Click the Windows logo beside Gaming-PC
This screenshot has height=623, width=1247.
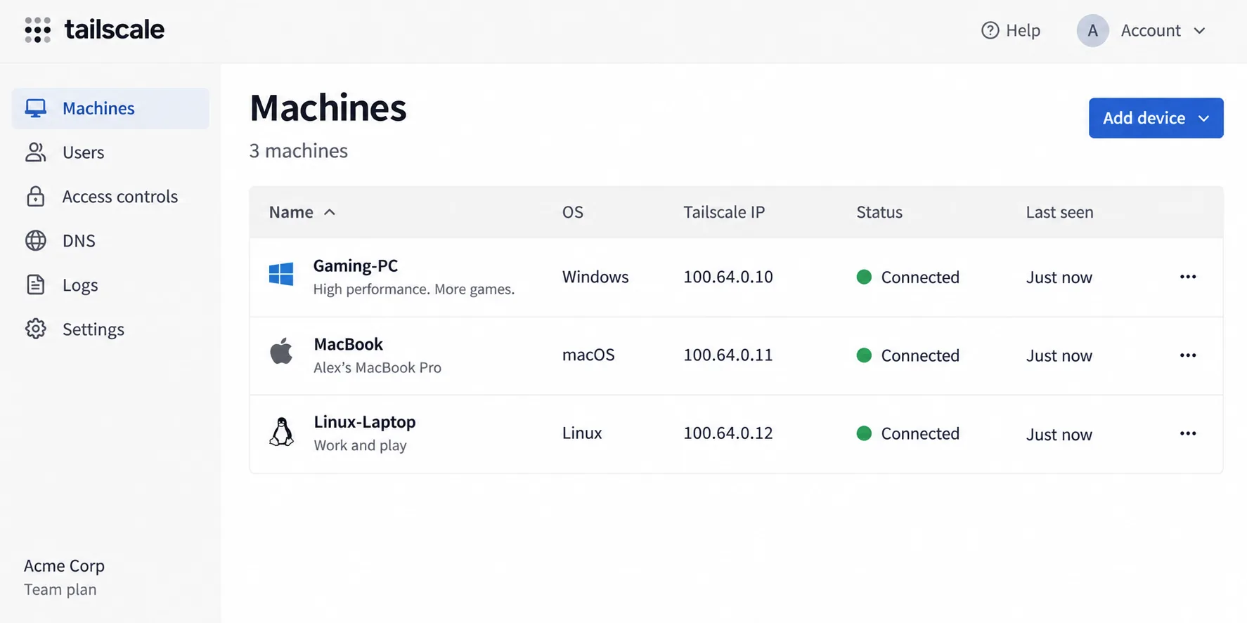pyautogui.click(x=281, y=274)
